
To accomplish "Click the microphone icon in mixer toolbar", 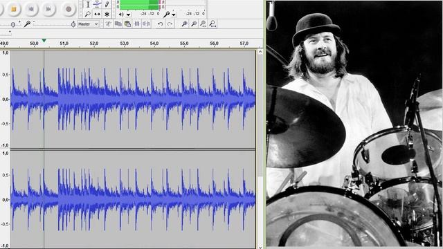I will pyautogui.click(x=27, y=24).
